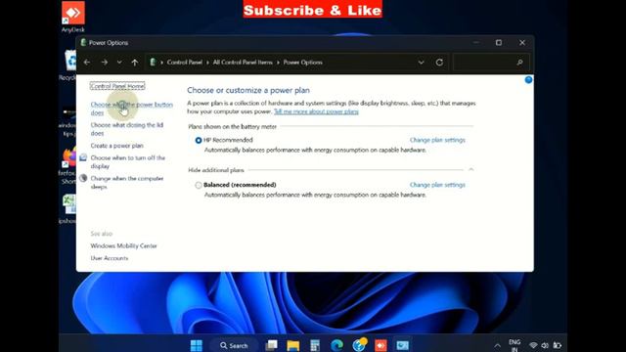The height and width of the screenshot is (352, 626).
Task: Select Power Options breadcrumb segment
Action: [303, 63]
